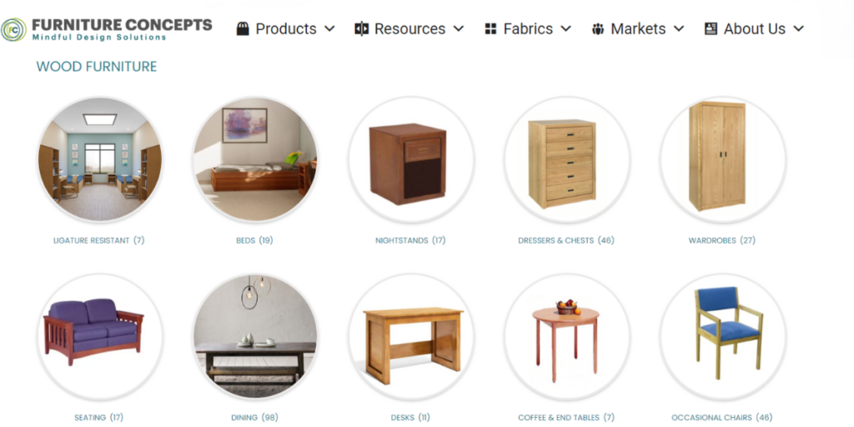The width and height of the screenshot is (854, 427).
Task: Select the Beds room thumbnail
Action: (255, 159)
